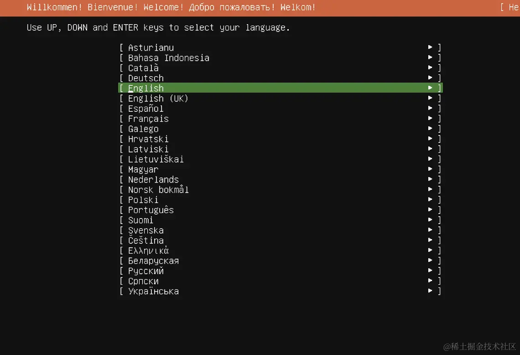Click arrow beside Asturianu row
The image size is (520, 355).
click(430, 47)
